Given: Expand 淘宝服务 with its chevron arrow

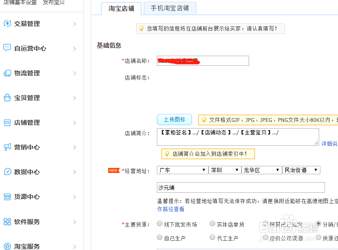Looking at the screenshot, I should click(75, 247).
